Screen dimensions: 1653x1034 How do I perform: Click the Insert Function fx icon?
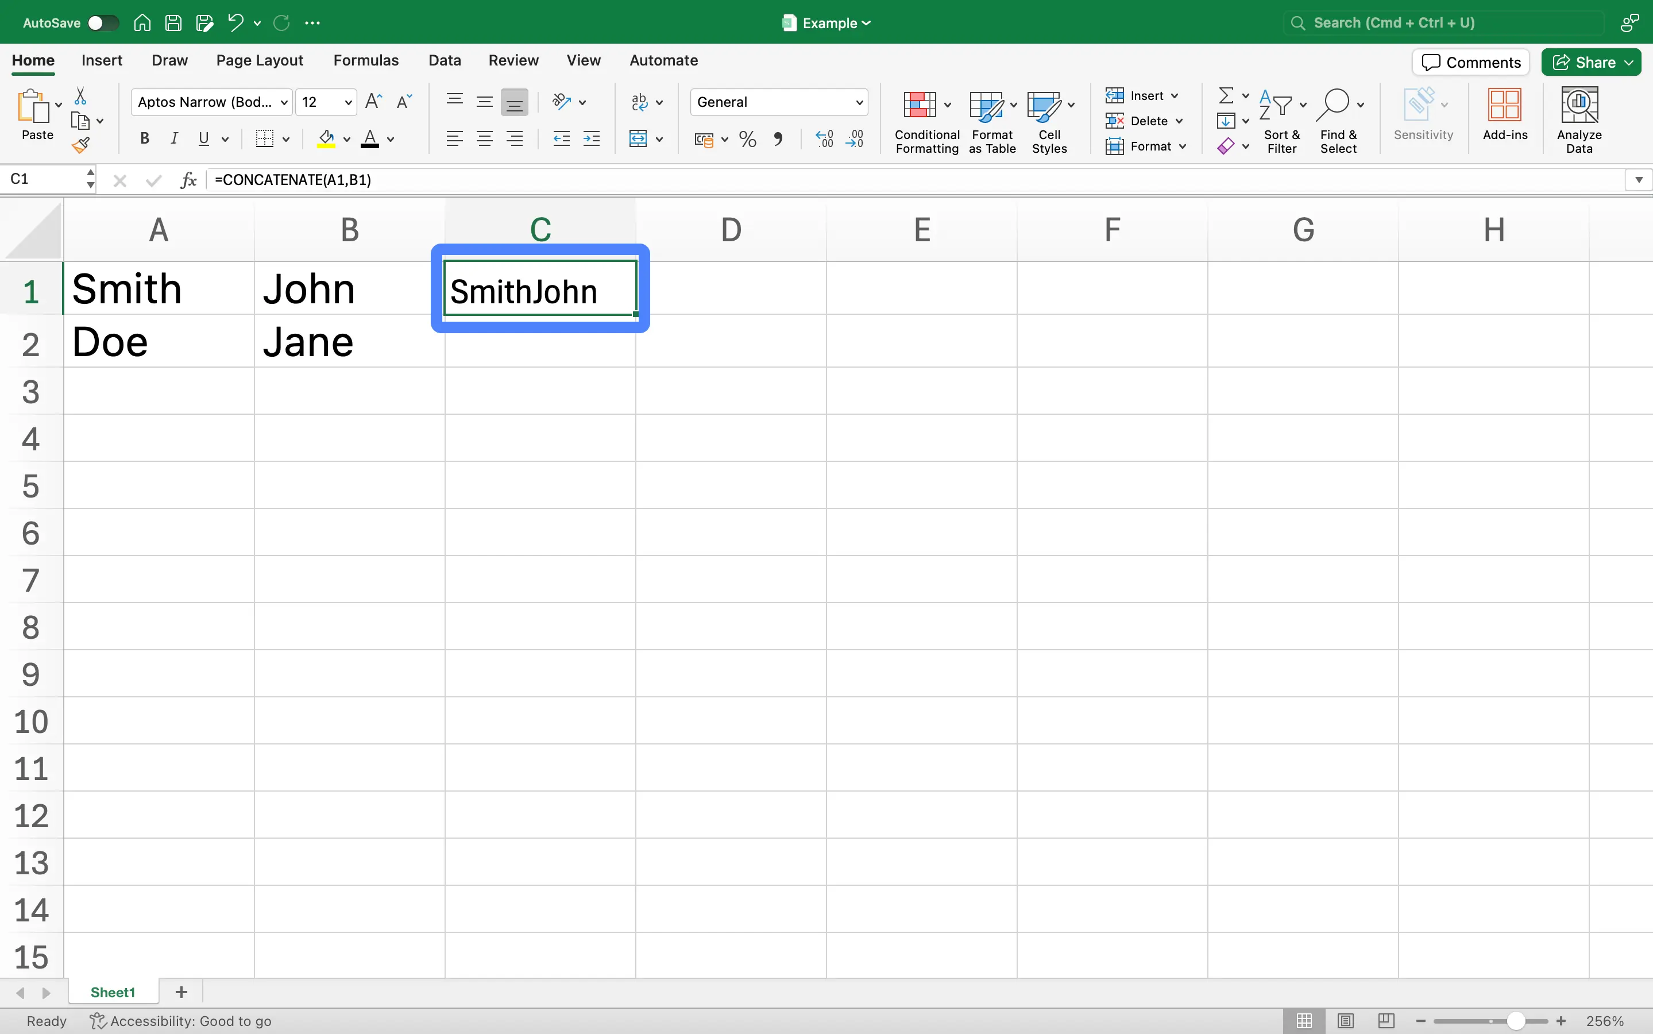coord(189,180)
